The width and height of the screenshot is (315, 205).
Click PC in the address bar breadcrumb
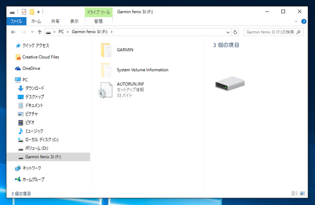click(x=61, y=32)
